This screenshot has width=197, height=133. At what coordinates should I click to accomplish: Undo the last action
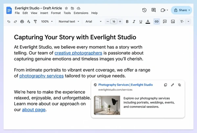click(9, 21)
